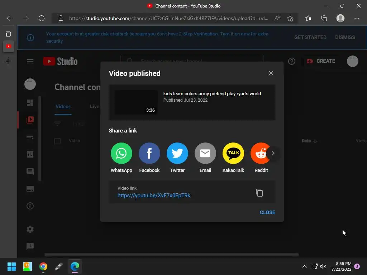Open the YouTube Studio hamburger menu
The image size is (367, 275).
point(30,61)
